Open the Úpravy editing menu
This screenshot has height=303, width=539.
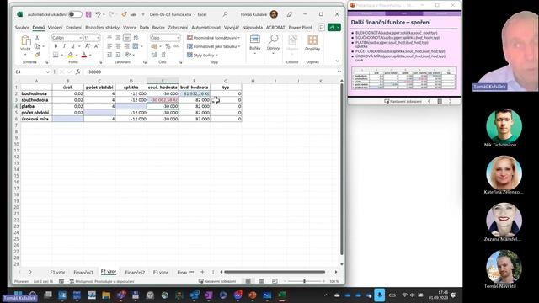[x=273, y=44]
